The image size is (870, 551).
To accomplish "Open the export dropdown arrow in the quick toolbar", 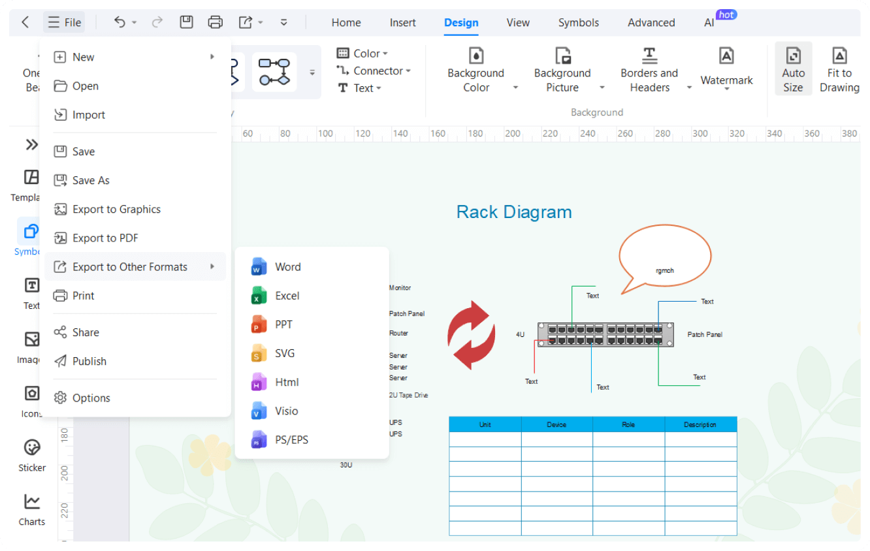I will (x=260, y=22).
